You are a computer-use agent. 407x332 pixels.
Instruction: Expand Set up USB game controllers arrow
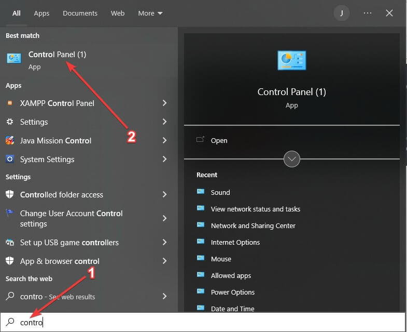tap(164, 242)
